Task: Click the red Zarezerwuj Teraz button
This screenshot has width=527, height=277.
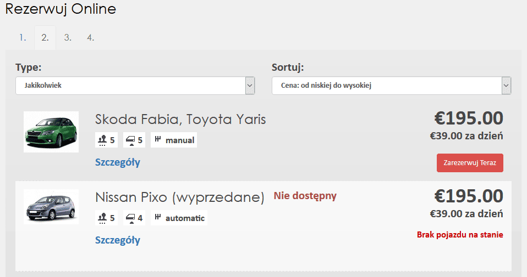Action: [470, 163]
